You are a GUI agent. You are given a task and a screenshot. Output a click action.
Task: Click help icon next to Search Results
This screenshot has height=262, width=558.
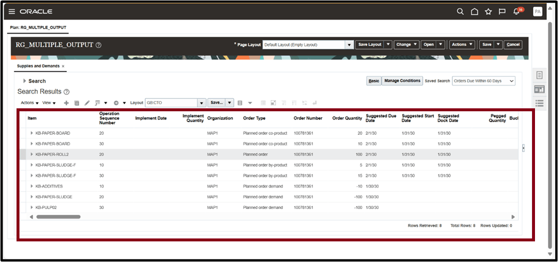[66, 92]
